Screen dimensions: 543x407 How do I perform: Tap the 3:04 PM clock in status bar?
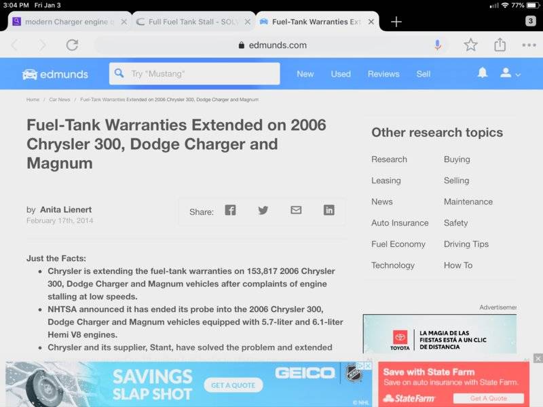(16, 5)
